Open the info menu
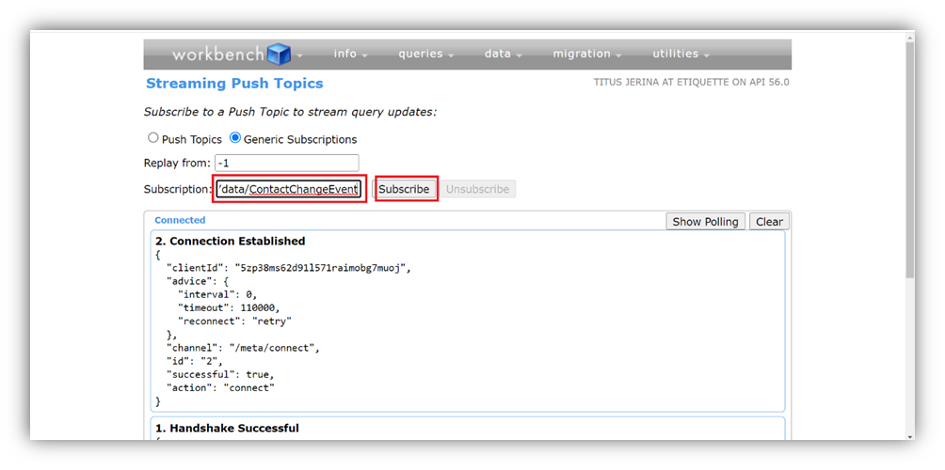This screenshot has height=470, width=945. coord(351,54)
